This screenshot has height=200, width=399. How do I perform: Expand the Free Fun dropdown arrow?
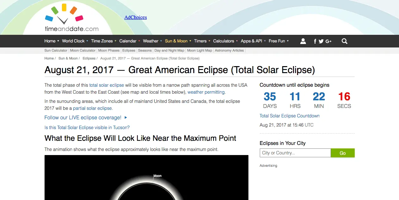pos(288,41)
